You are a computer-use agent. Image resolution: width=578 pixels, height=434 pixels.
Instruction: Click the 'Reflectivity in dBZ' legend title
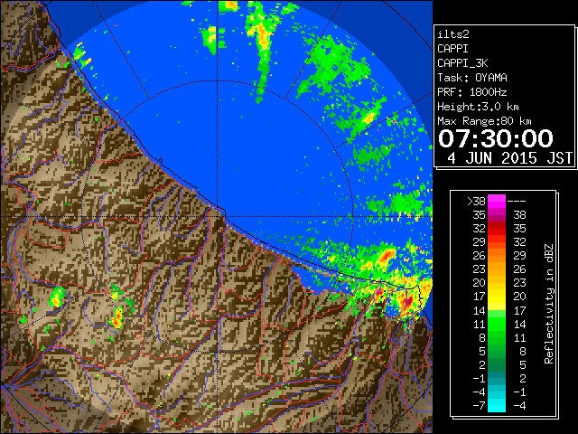pos(549,304)
